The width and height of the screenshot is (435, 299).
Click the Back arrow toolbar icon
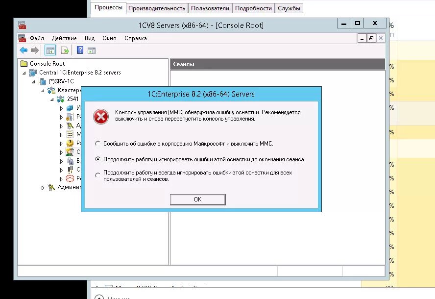click(x=24, y=50)
